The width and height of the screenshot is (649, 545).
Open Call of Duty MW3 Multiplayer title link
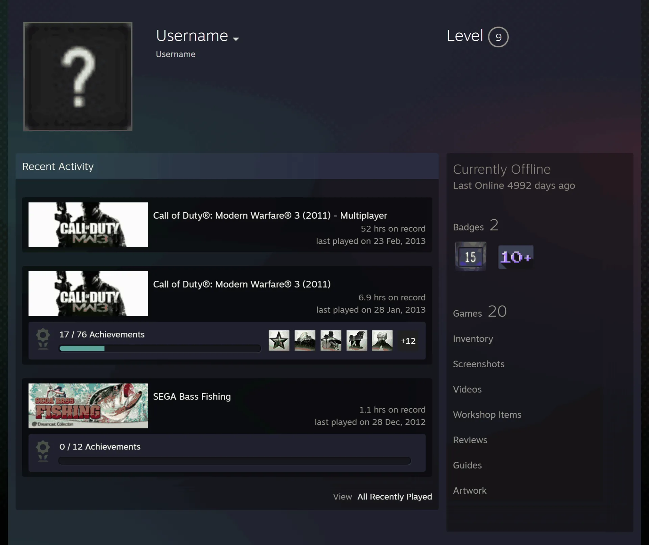pos(270,216)
